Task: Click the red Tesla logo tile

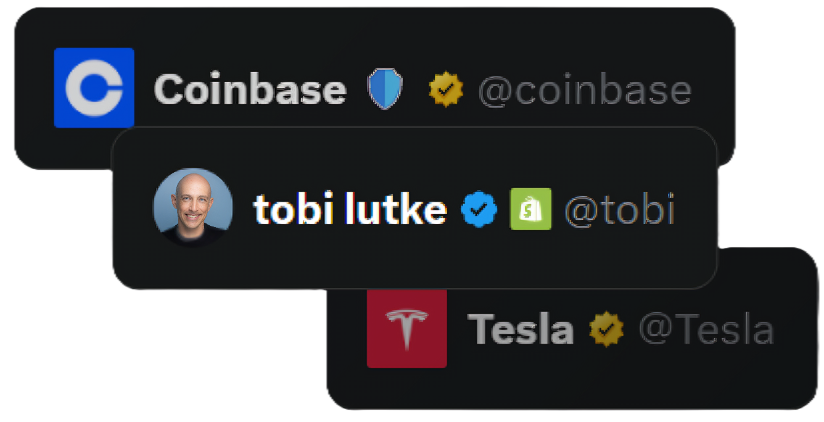Action: pyautogui.click(x=406, y=328)
